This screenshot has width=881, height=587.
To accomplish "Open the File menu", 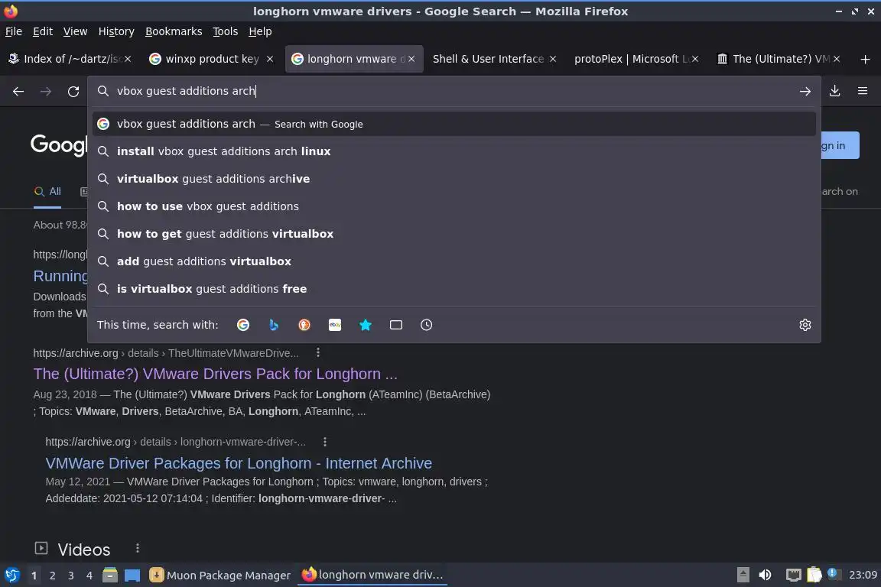I will 14,31.
